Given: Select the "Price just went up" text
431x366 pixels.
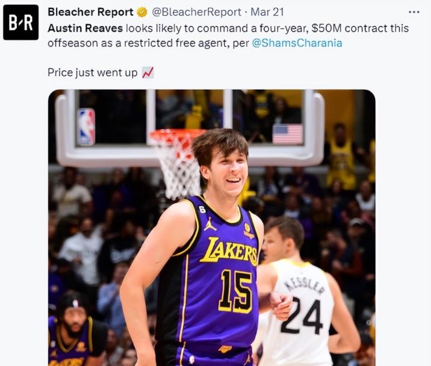Looking at the screenshot, I should 93,73.
